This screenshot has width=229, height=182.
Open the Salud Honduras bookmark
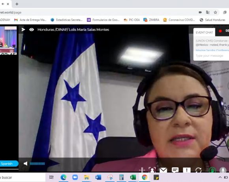(213, 20)
